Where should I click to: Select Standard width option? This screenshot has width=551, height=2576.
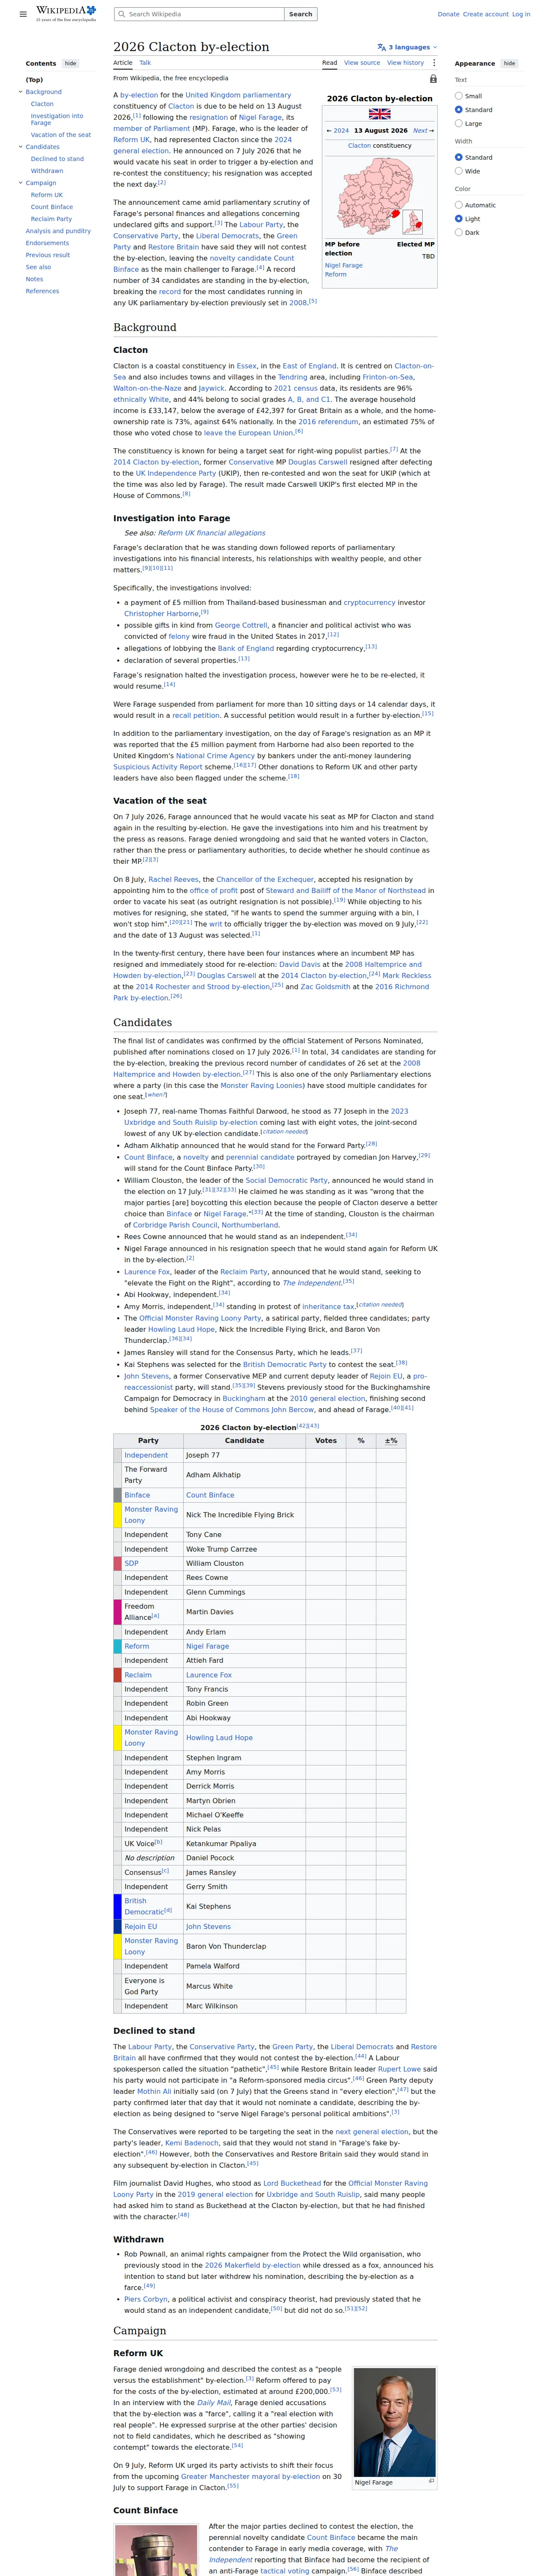(x=459, y=157)
